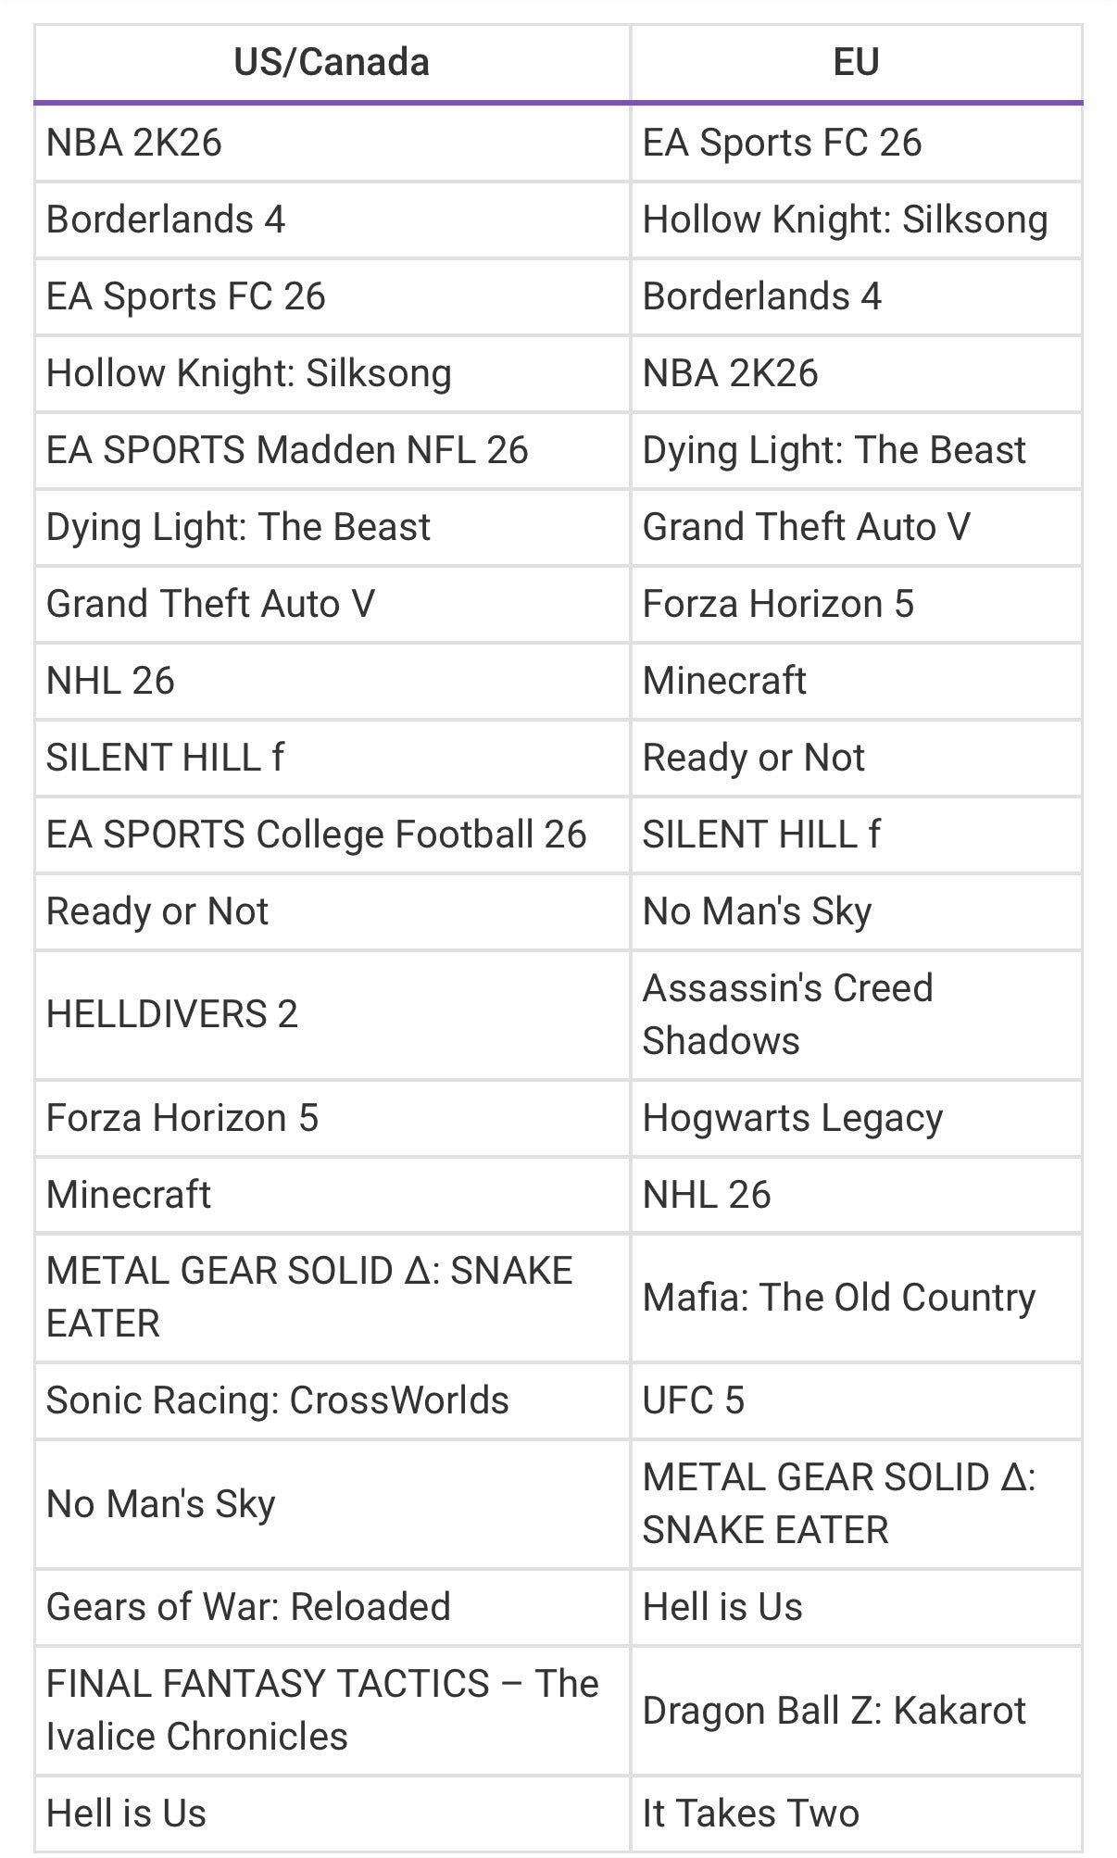
Task: Select the EA SPORTS College Football 26 cell
Action: click(x=316, y=835)
